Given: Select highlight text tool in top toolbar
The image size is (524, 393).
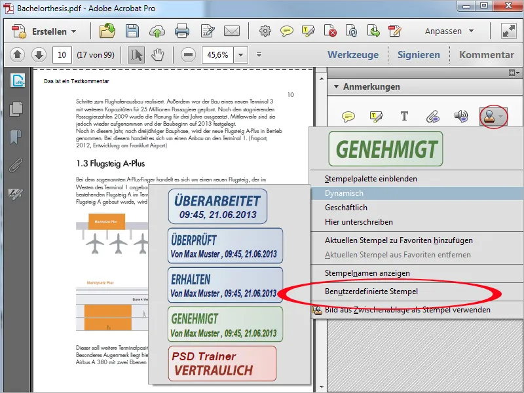Looking at the screenshot, I should tap(308, 31).
